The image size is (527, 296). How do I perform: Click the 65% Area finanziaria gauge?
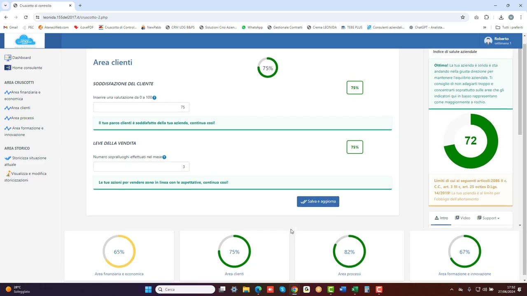click(119, 252)
